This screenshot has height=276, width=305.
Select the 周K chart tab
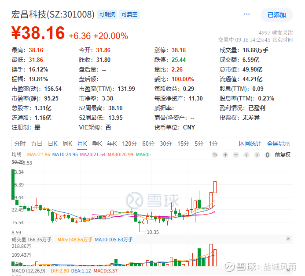(67, 143)
